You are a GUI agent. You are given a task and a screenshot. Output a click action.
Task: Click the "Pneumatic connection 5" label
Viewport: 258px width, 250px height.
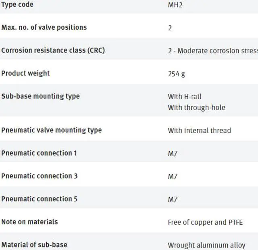40,199
